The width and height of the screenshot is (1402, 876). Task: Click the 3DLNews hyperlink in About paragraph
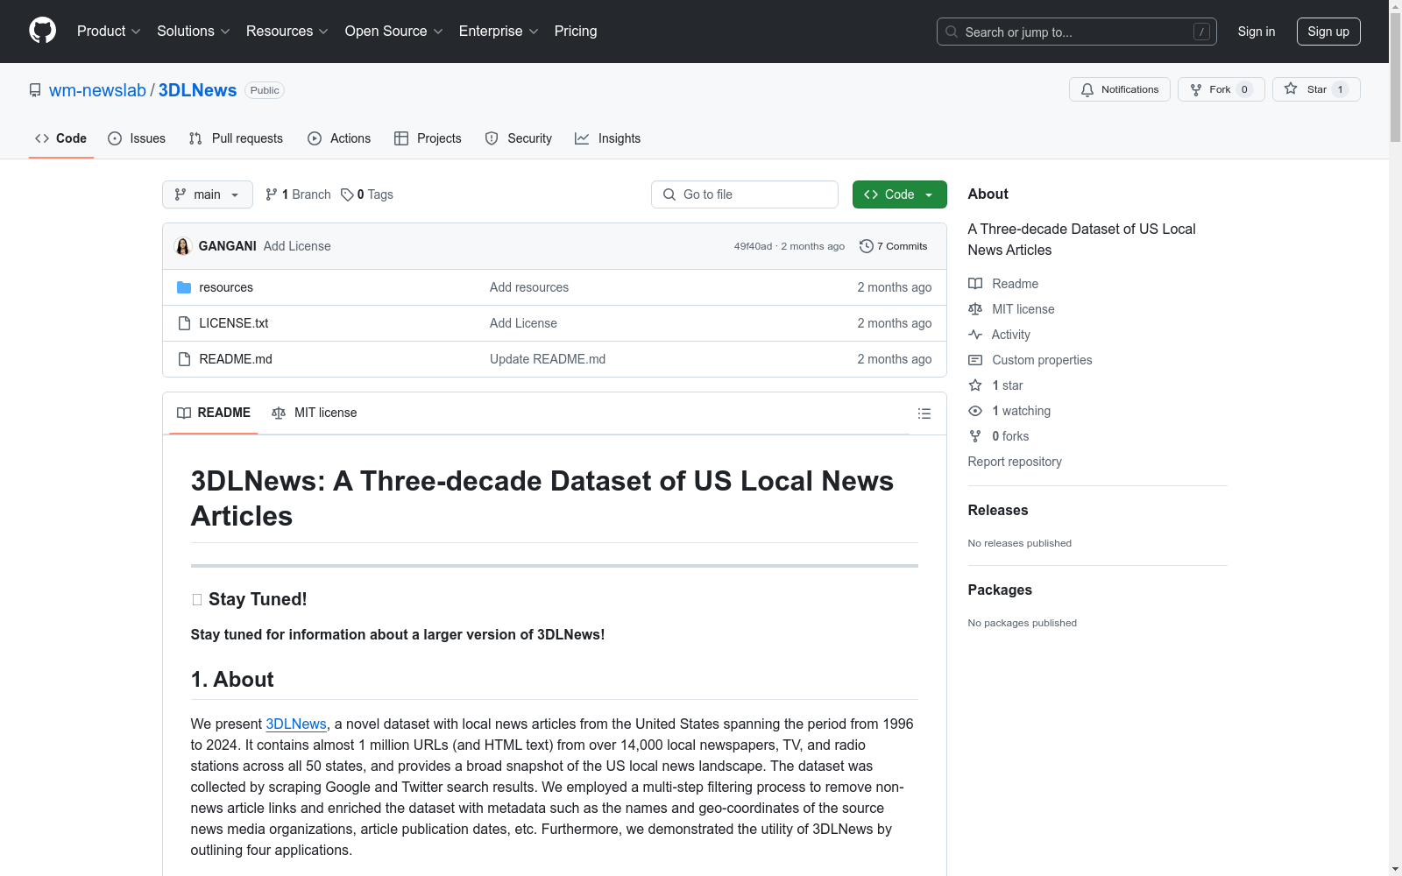(x=296, y=724)
